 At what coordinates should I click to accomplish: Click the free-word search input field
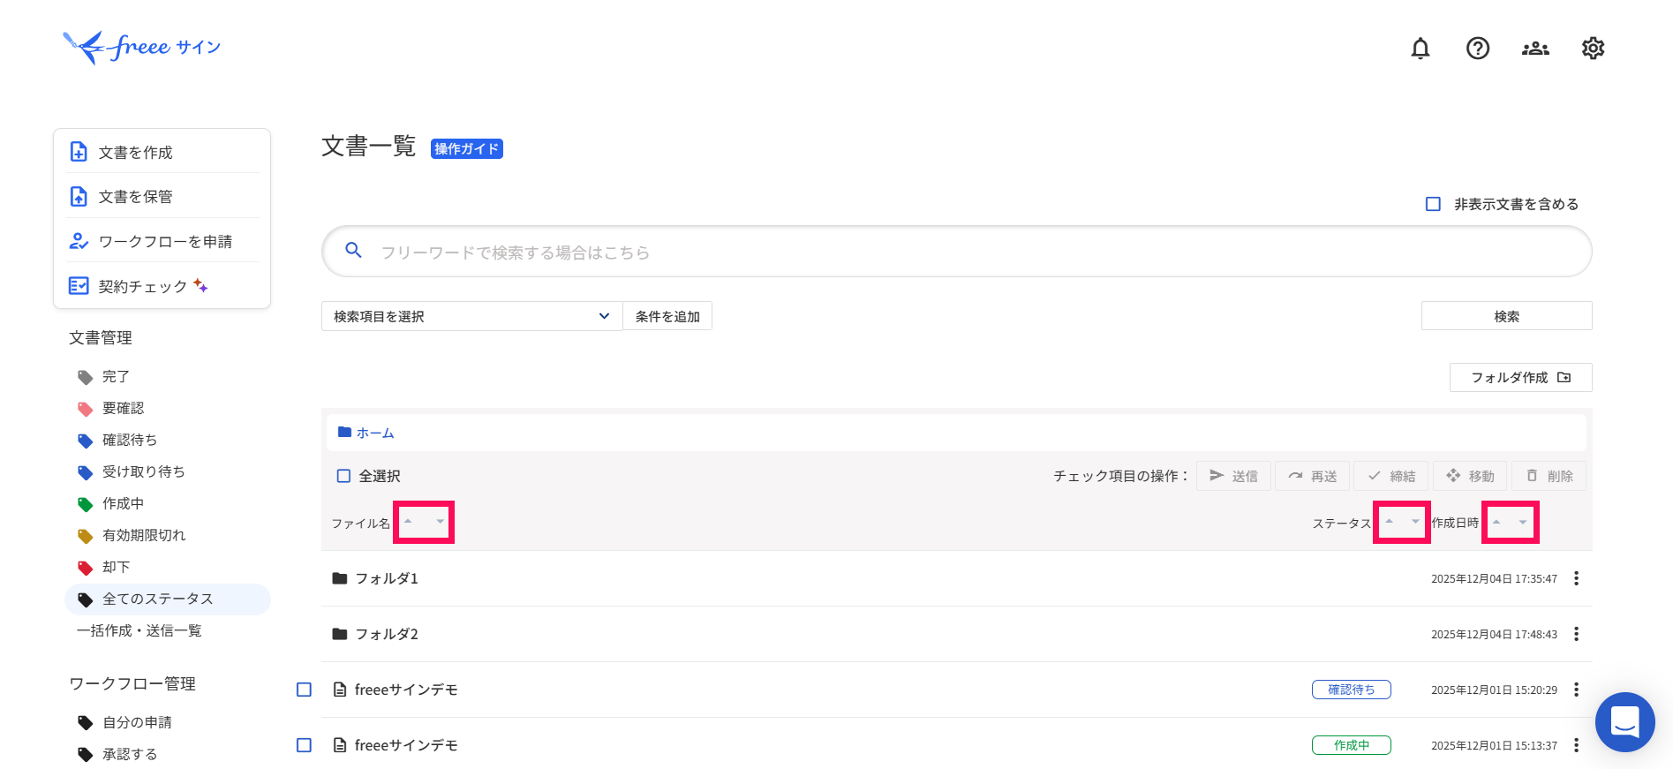point(957,252)
